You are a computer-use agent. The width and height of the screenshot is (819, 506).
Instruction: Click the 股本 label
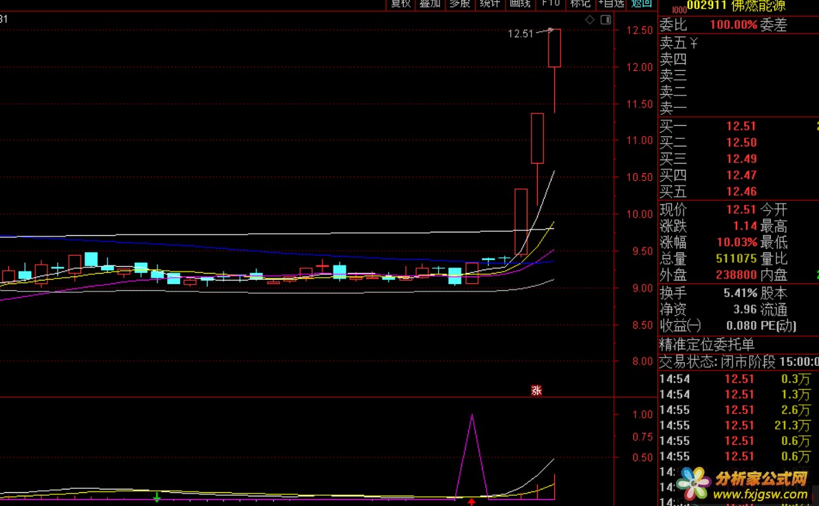point(774,294)
